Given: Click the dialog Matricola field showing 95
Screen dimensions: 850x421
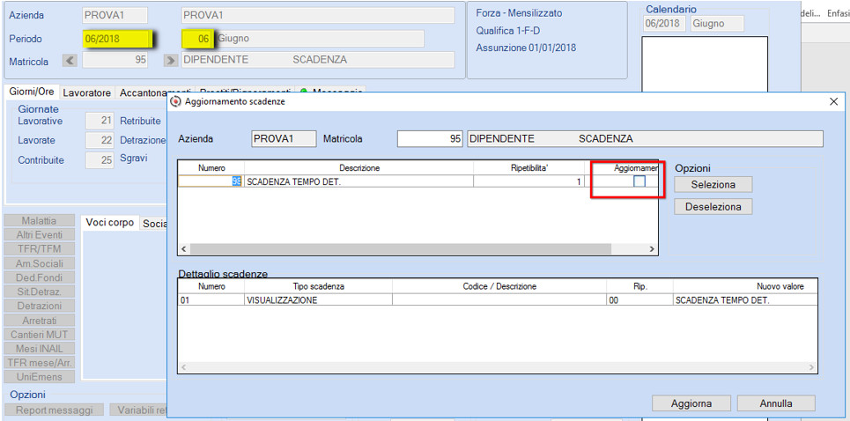Looking at the screenshot, I should (x=431, y=139).
